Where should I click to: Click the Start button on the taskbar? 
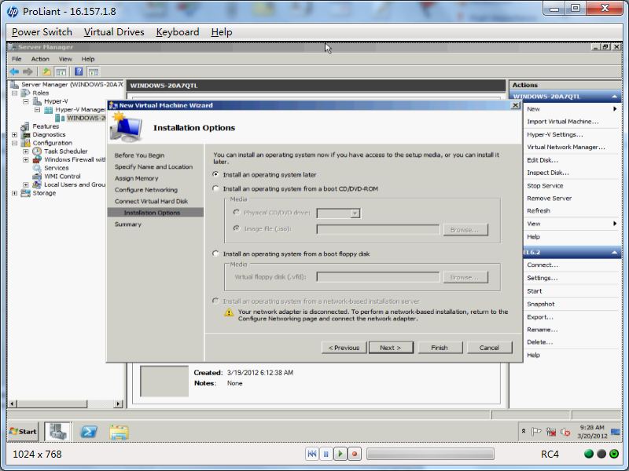(x=24, y=431)
